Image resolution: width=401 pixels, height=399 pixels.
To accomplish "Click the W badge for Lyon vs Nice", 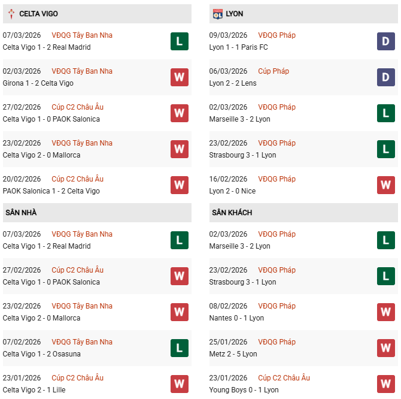I will 386,185.
